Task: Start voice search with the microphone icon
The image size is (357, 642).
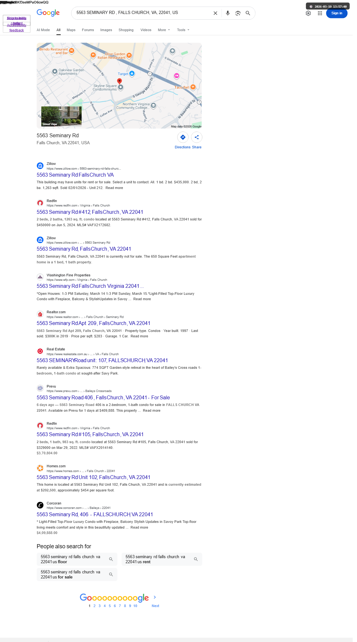Action: click(x=228, y=13)
